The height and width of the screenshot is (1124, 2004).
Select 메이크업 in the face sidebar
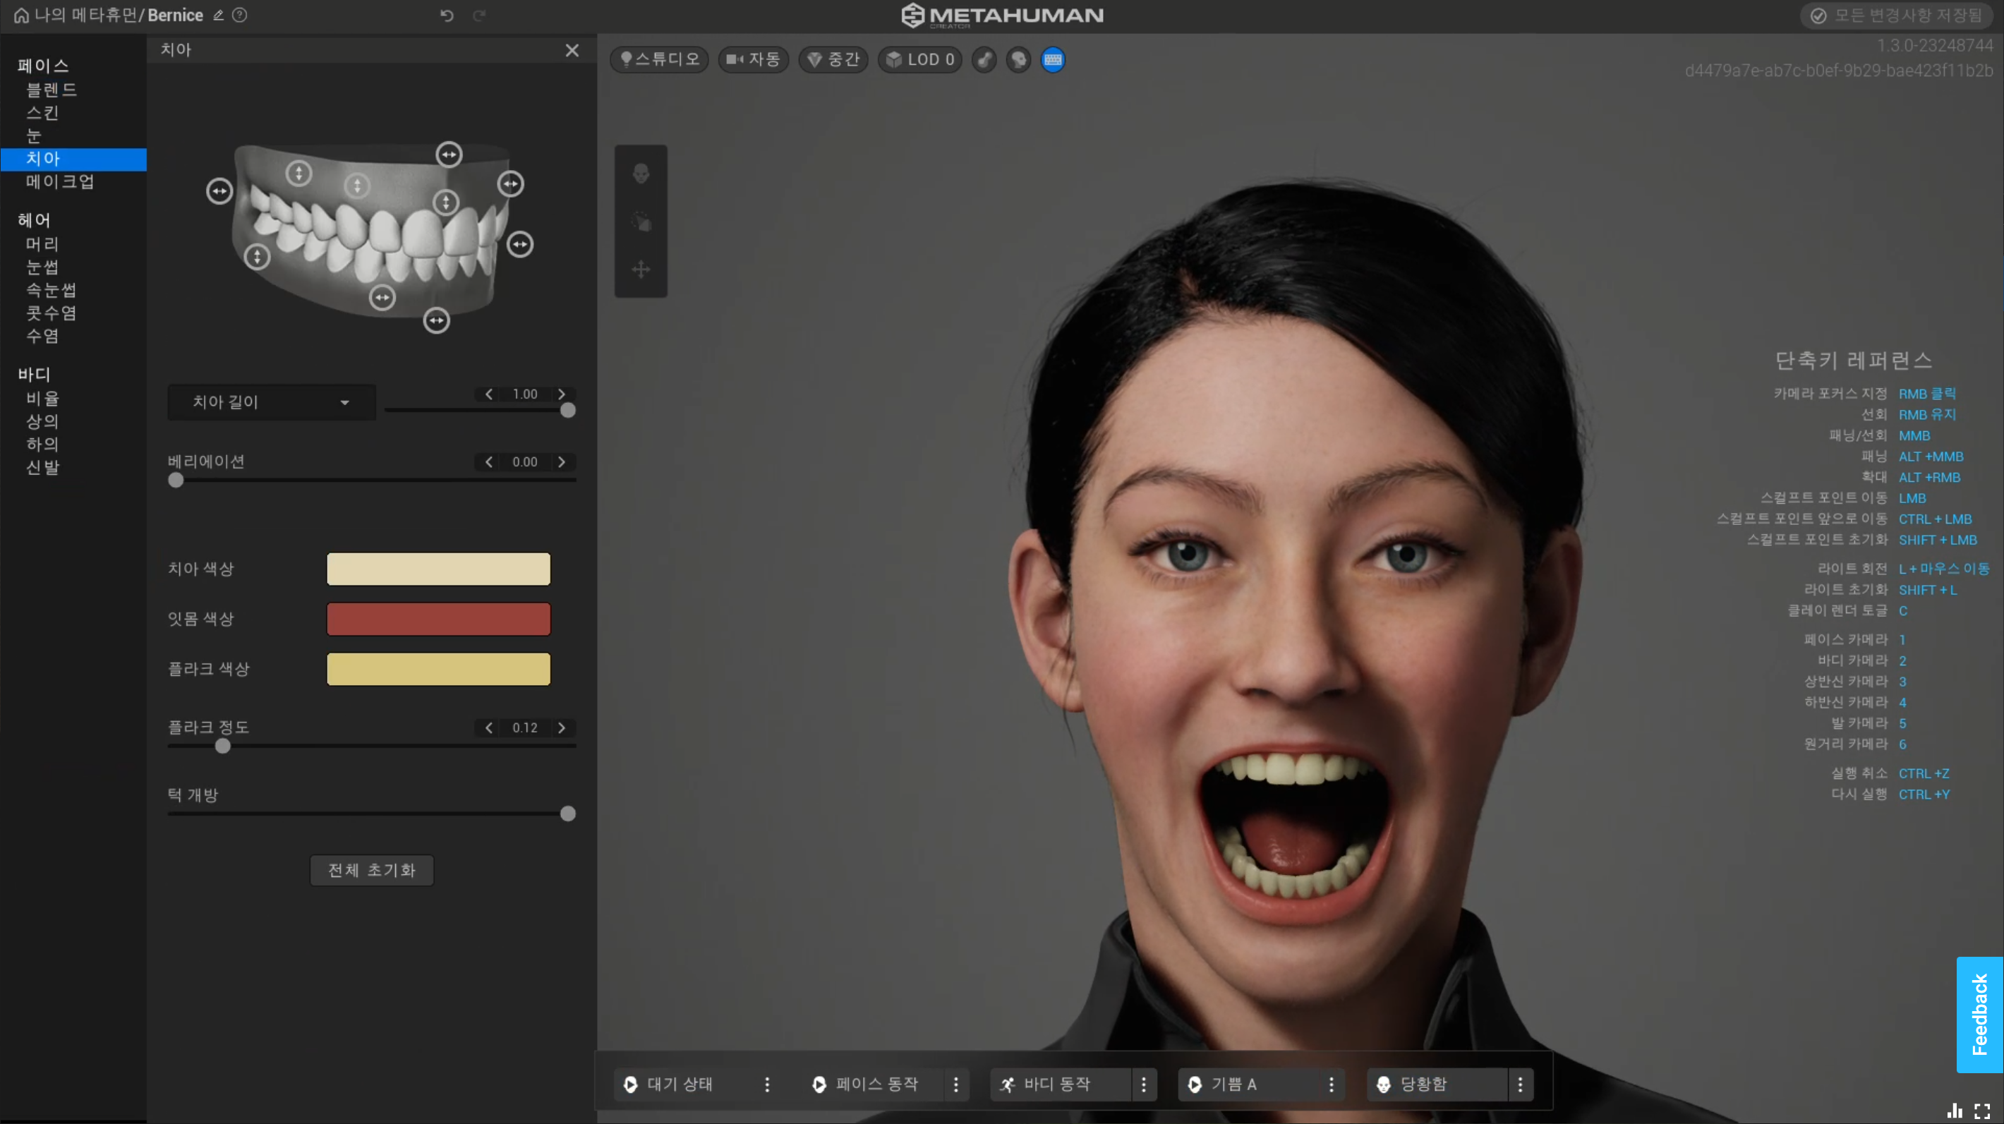(60, 182)
